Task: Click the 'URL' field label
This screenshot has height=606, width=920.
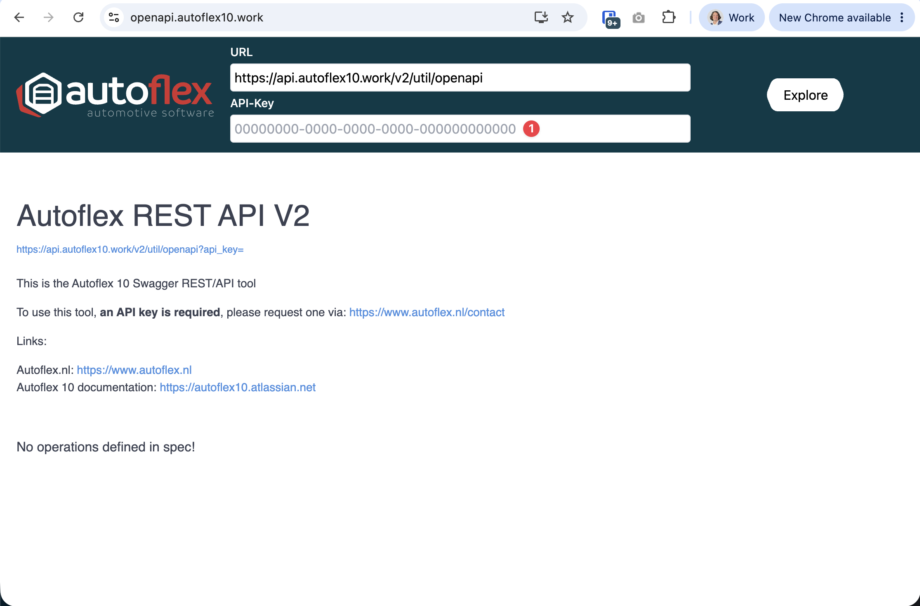Action: point(241,52)
